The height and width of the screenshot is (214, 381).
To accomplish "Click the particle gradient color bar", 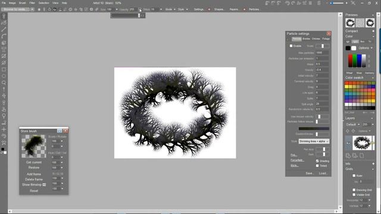I will coord(314,128).
